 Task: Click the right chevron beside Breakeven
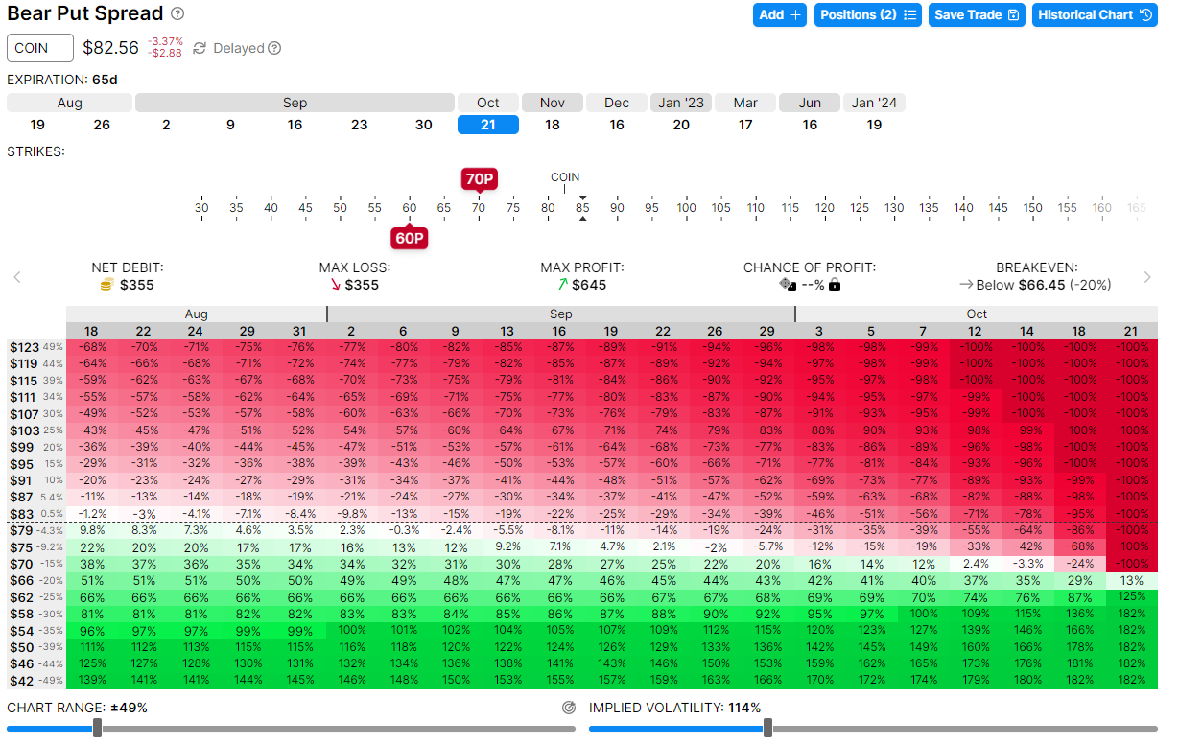(x=1147, y=277)
